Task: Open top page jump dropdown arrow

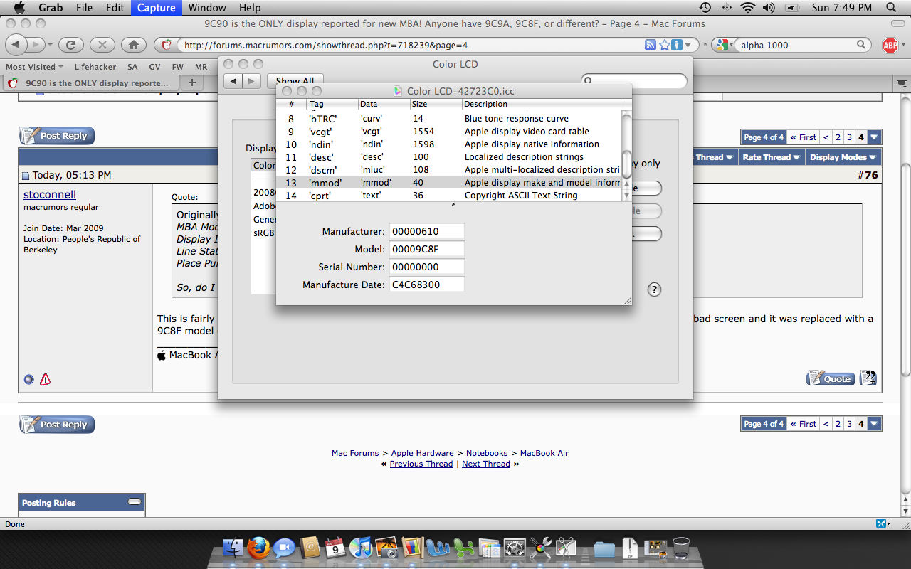Action: tap(874, 137)
